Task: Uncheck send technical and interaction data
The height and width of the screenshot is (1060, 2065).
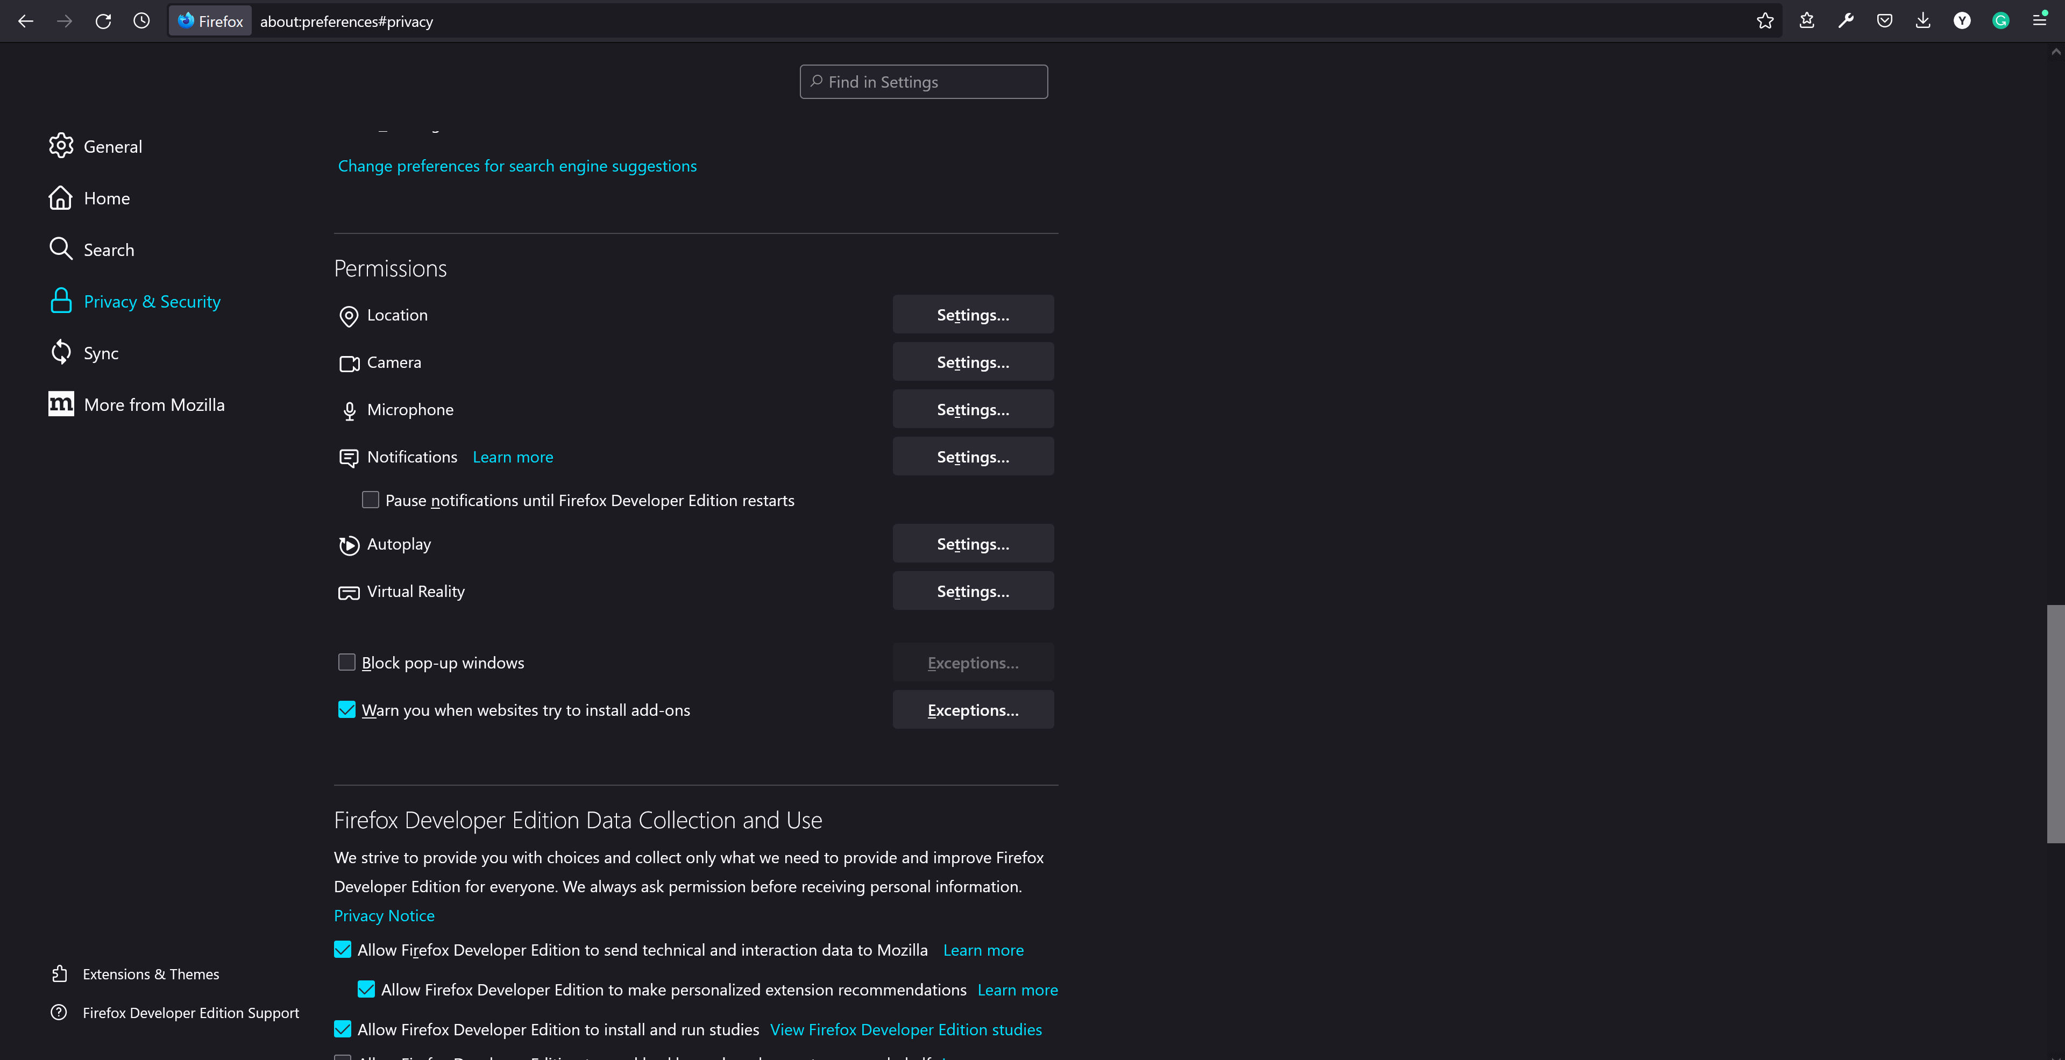Action: click(342, 949)
